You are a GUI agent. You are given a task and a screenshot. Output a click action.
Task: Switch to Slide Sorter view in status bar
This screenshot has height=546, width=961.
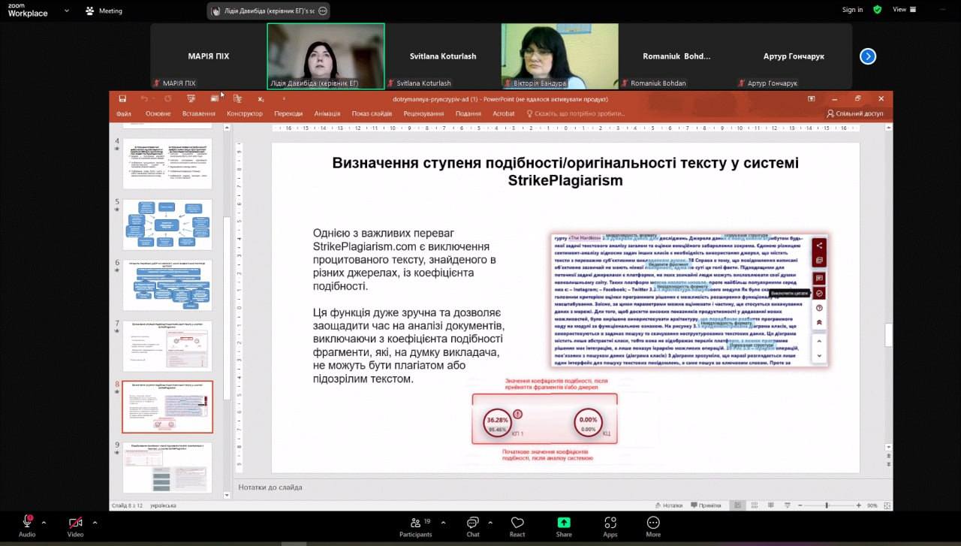pyautogui.click(x=755, y=505)
